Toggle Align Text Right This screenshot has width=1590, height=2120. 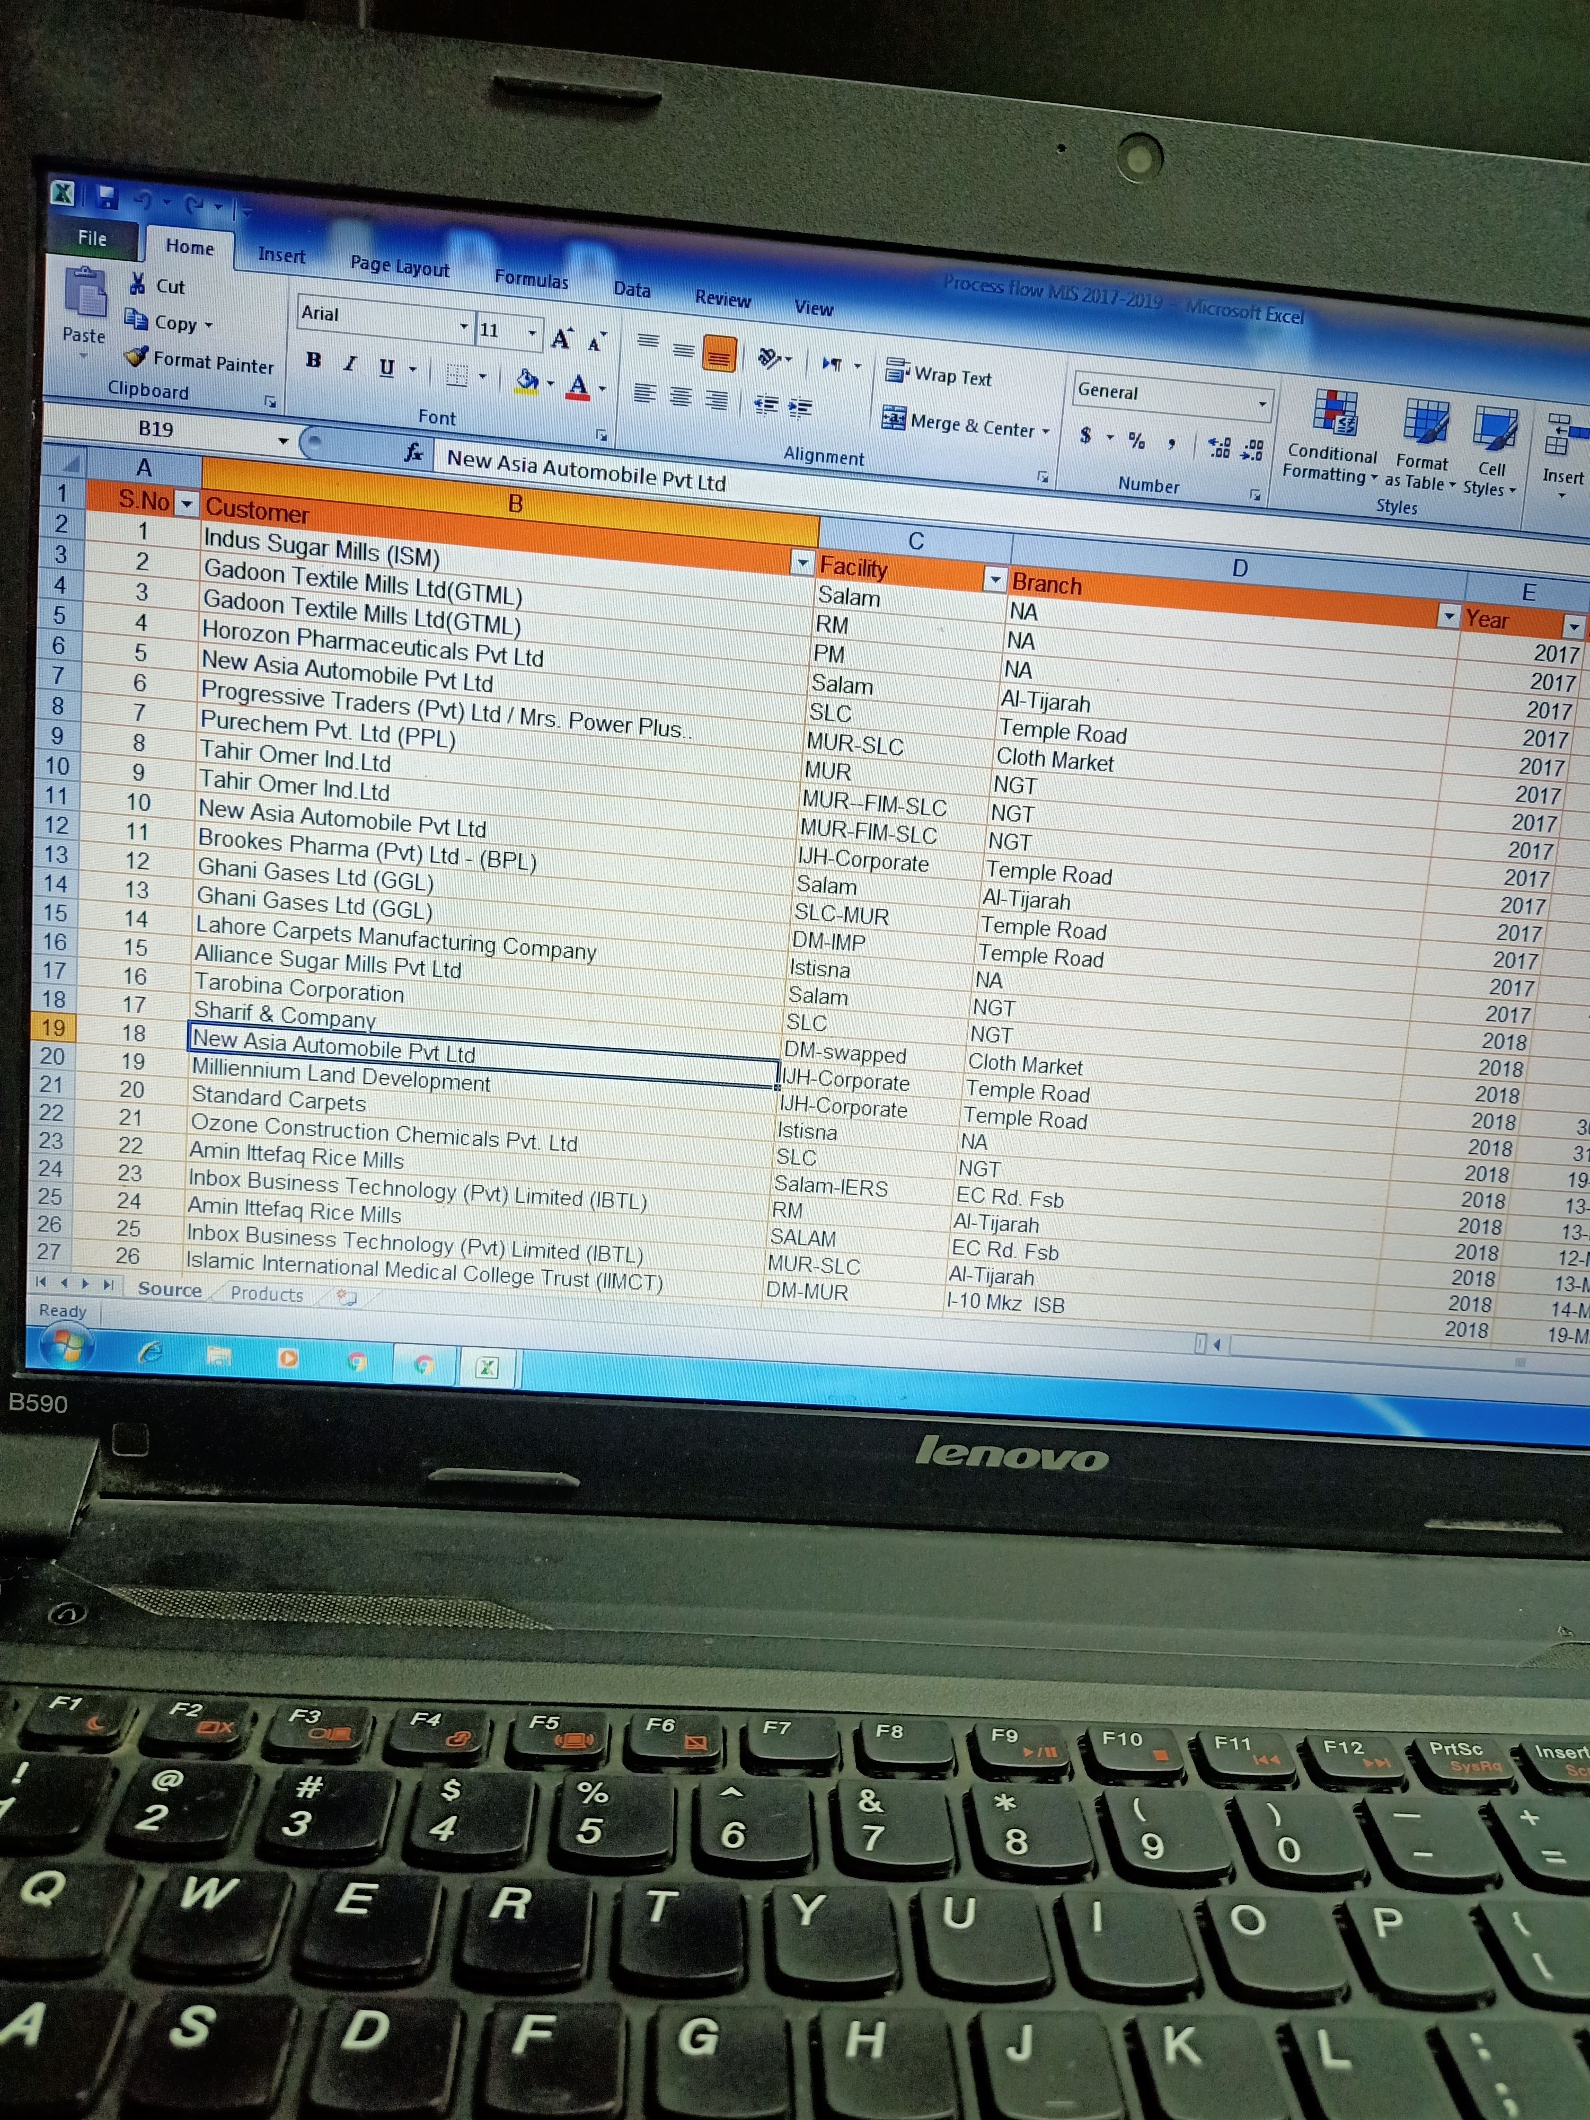point(716,400)
